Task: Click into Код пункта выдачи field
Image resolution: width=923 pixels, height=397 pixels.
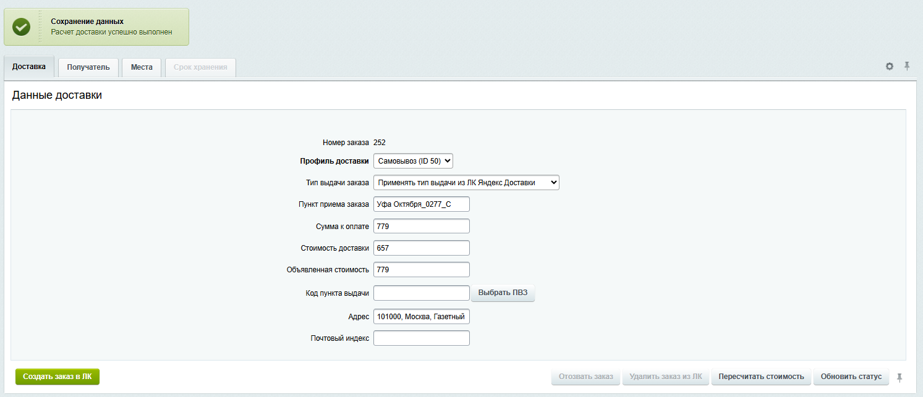Action: 422,293
